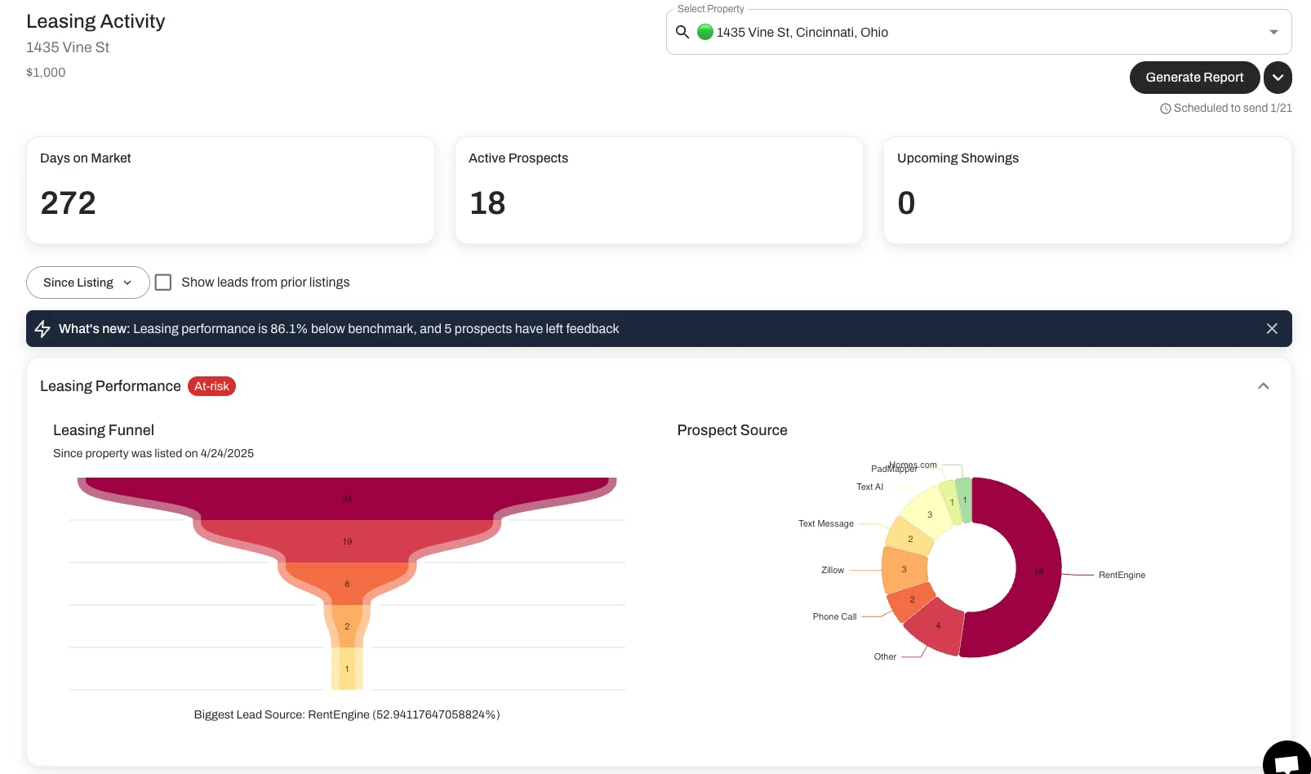Screen dimensions: 1311x774
Task: Collapse the Leasing Performance section
Action: [1264, 385]
